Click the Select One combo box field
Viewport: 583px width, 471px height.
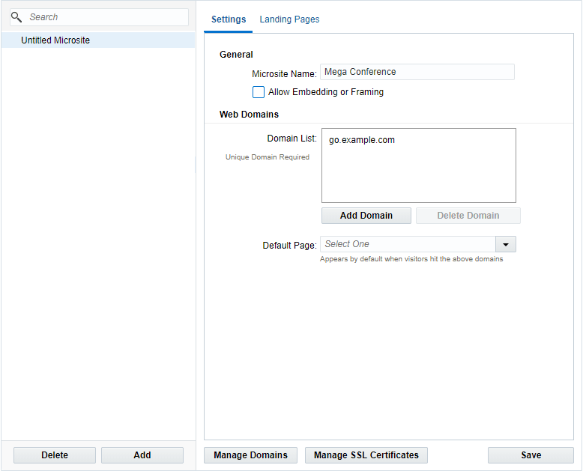(408, 244)
